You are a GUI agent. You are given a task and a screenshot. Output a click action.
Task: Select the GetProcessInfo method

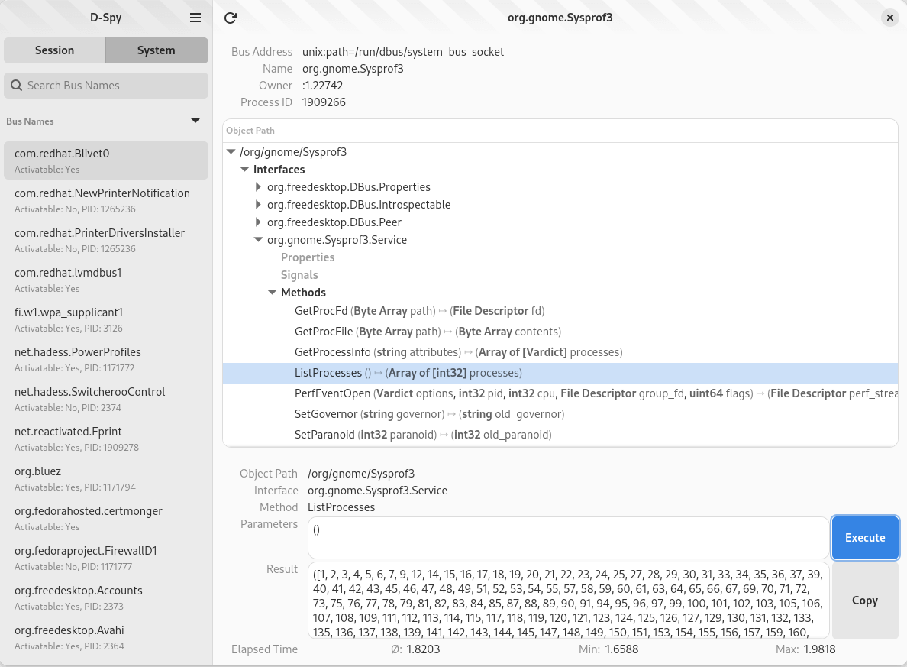[560, 352]
